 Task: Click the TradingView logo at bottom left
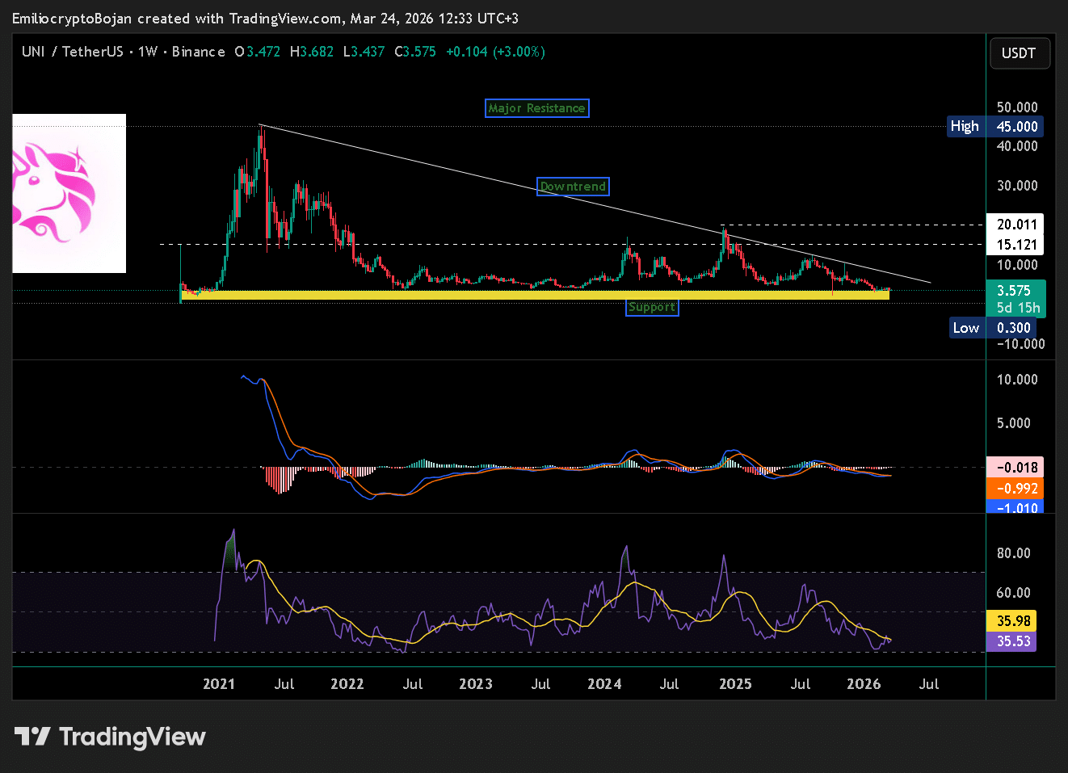[x=110, y=737]
